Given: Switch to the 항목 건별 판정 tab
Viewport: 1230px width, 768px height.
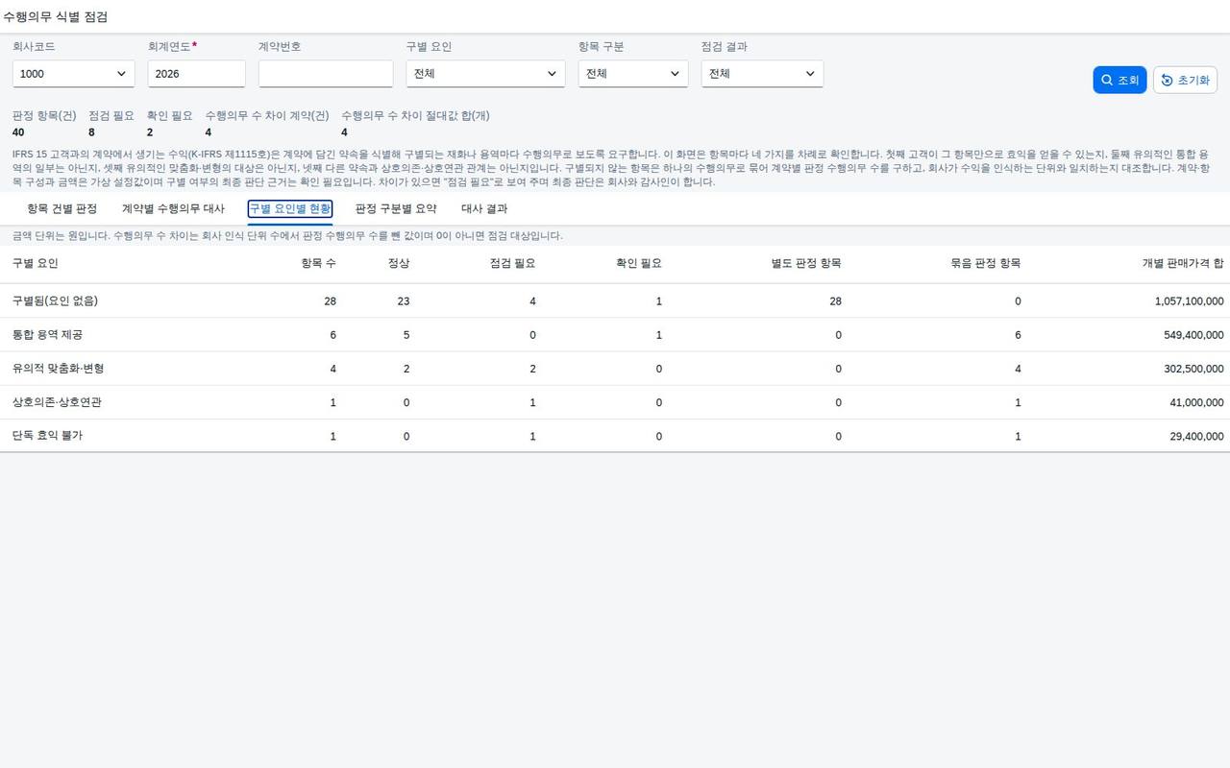Looking at the screenshot, I should (61, 208).
